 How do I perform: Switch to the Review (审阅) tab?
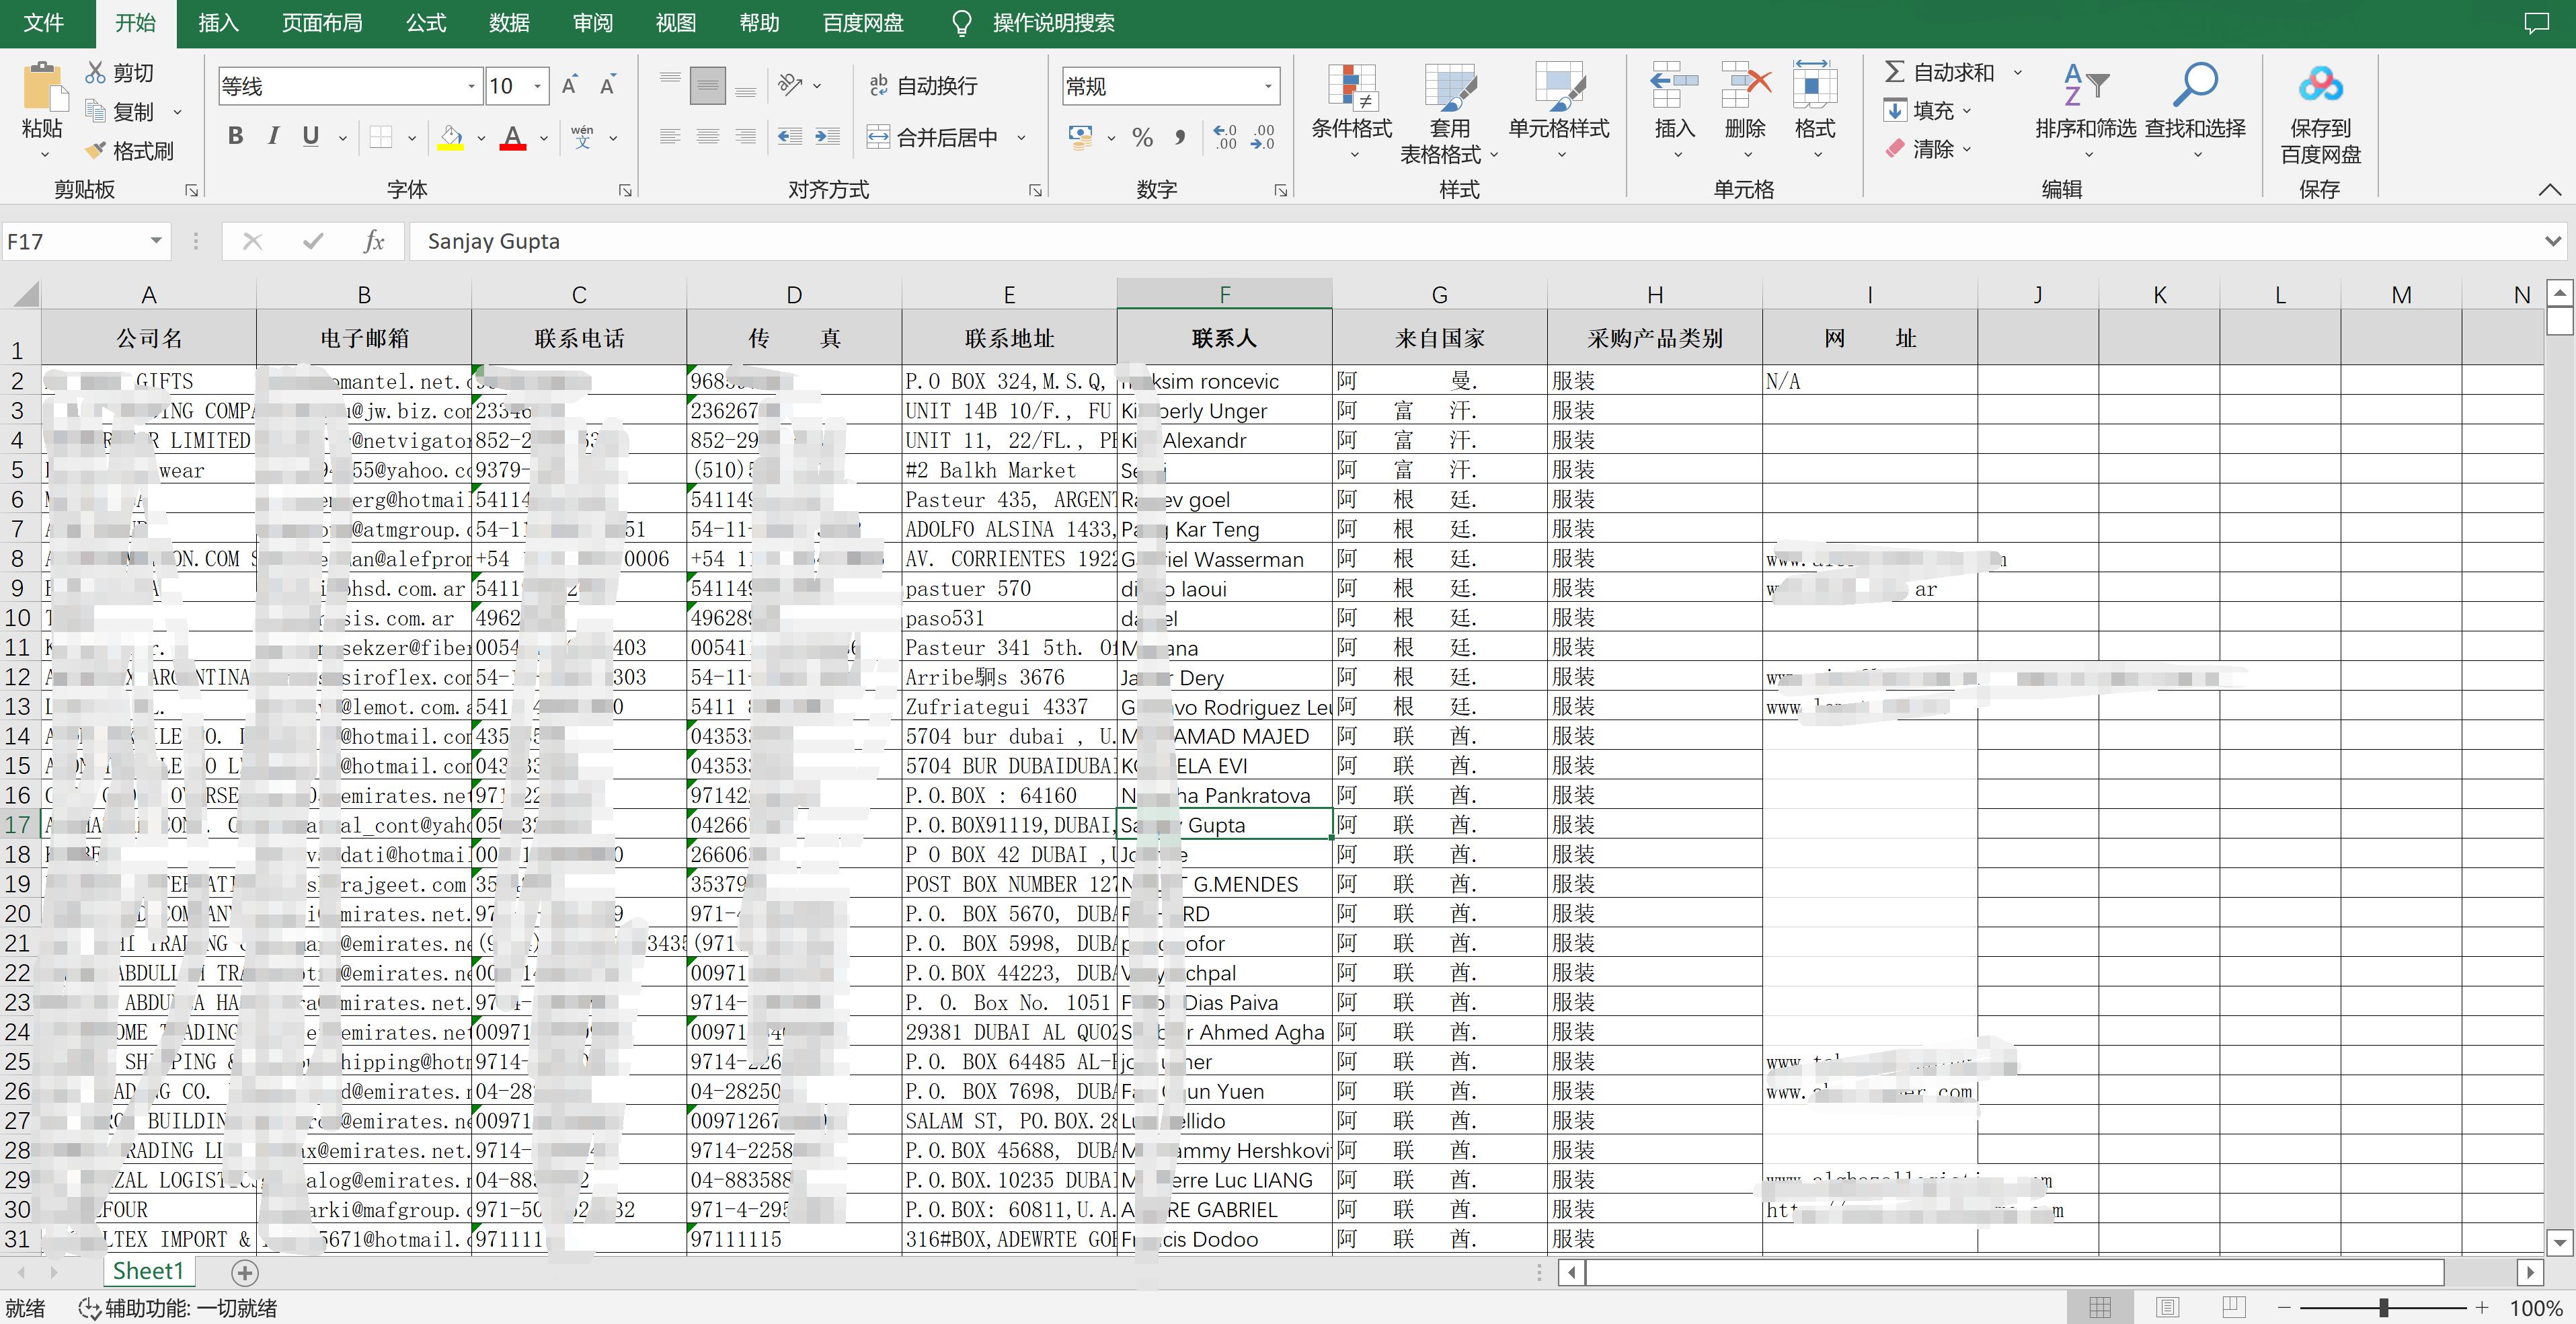click(593, 23)
